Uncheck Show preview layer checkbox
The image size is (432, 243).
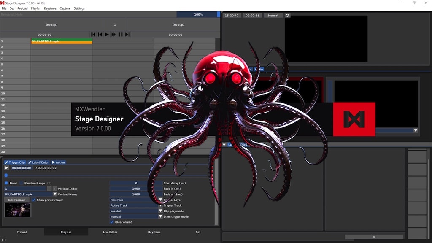click(34, 200)
